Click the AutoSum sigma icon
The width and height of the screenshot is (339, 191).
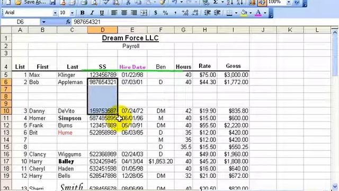point(216,2)
